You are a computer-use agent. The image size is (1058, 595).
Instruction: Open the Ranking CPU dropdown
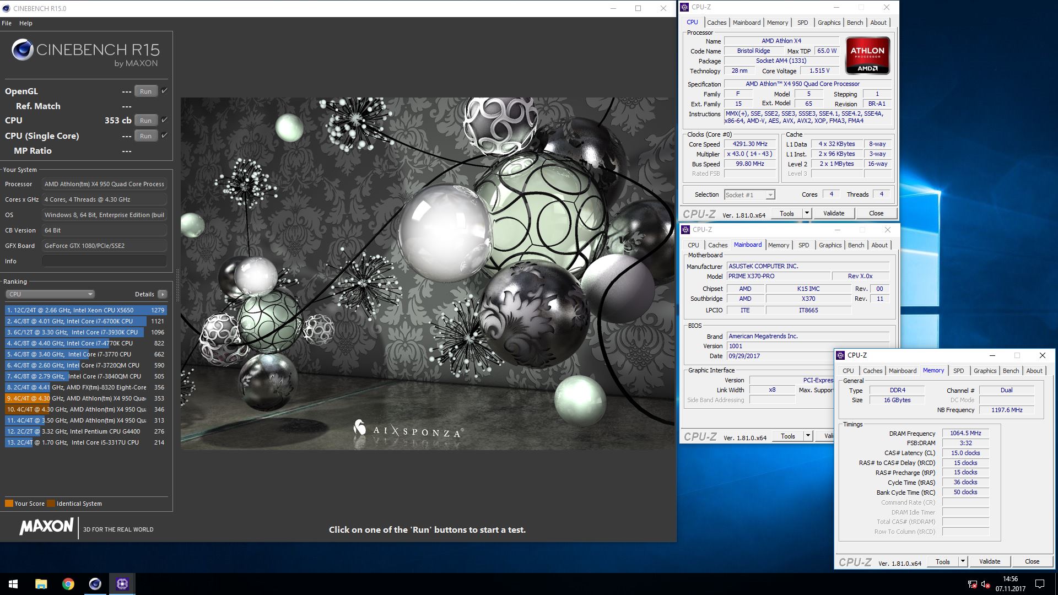(50, 294)
